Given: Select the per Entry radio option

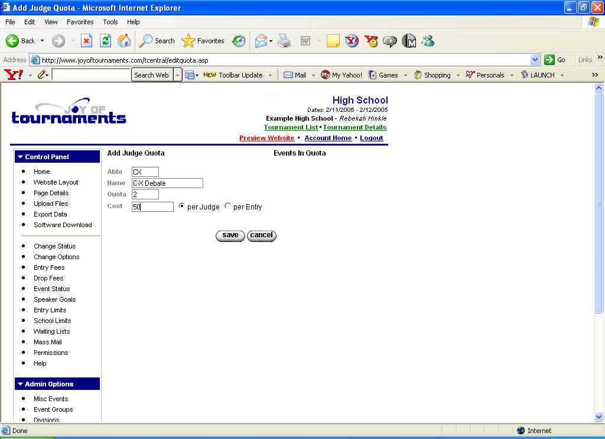Looking at the screenshot, I should coord(228,206).
